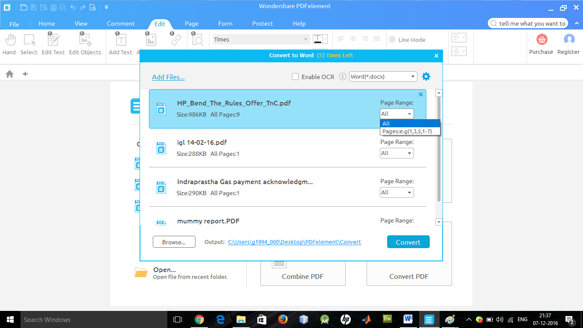Viewport: 583px width, 328px height.
Task: Click the Email envelope icon in quick access toolbar
Action: 43,7
